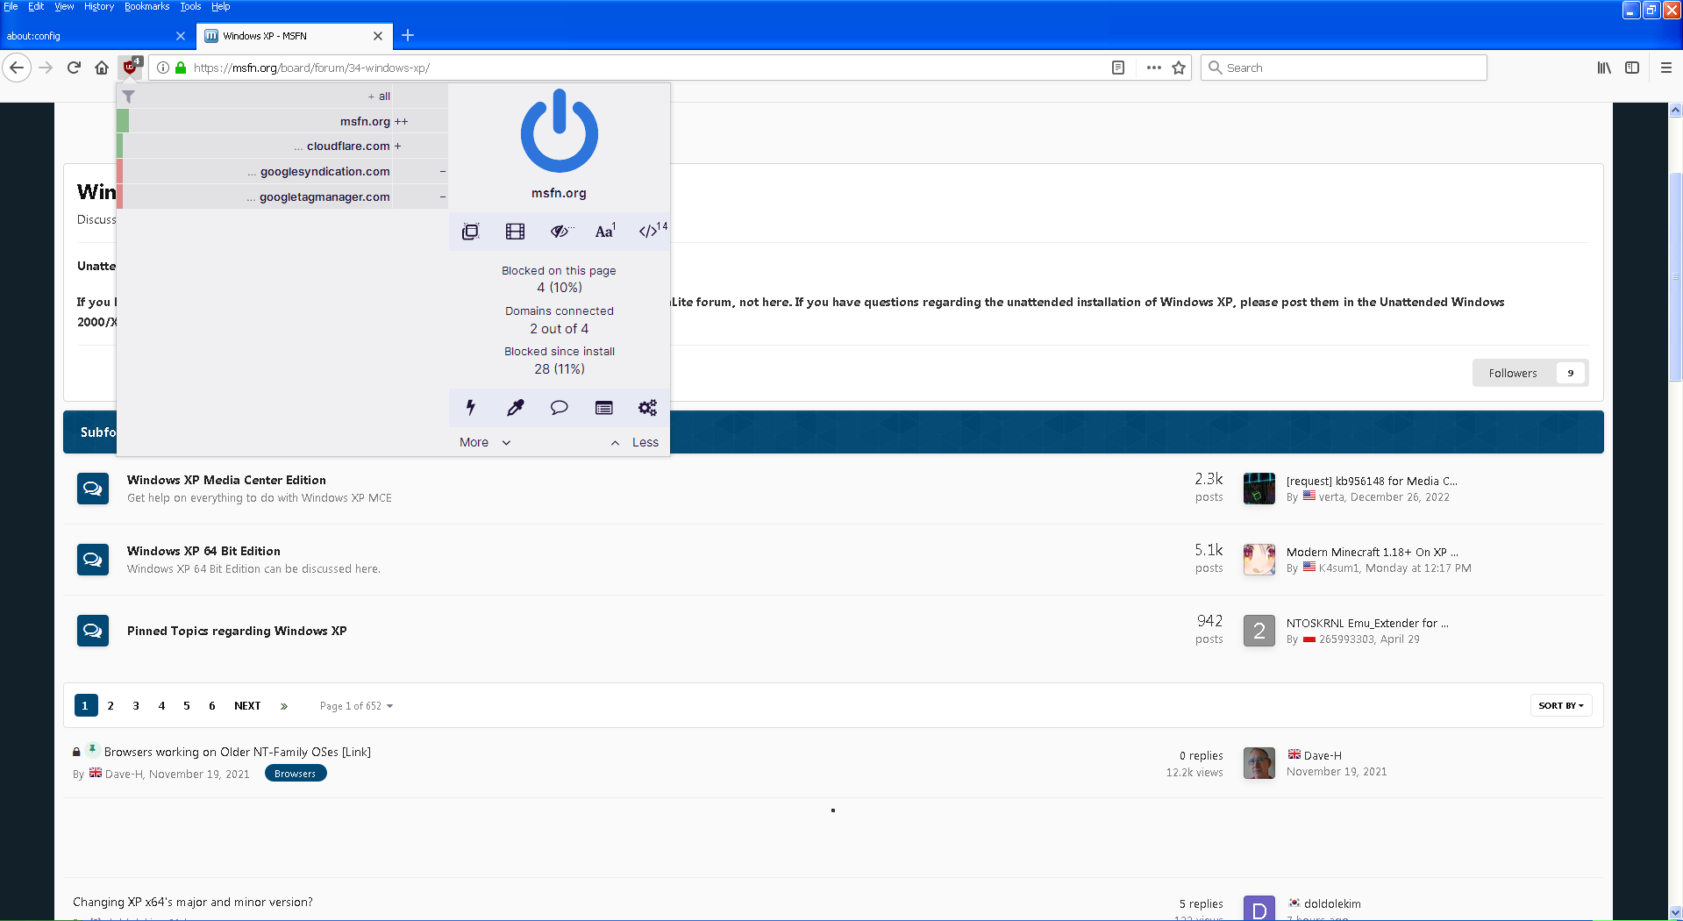Select cloudflare.com row in firewall list

click(x=282, y=146)
